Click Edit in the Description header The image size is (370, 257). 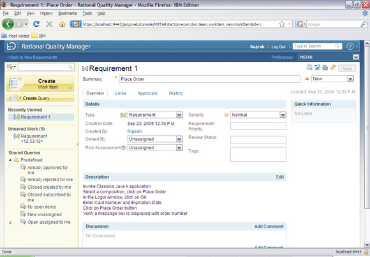point(280,177)
